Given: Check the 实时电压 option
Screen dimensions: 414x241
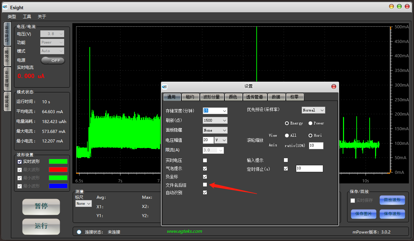Looking at the screenshot, I should 205,160.
